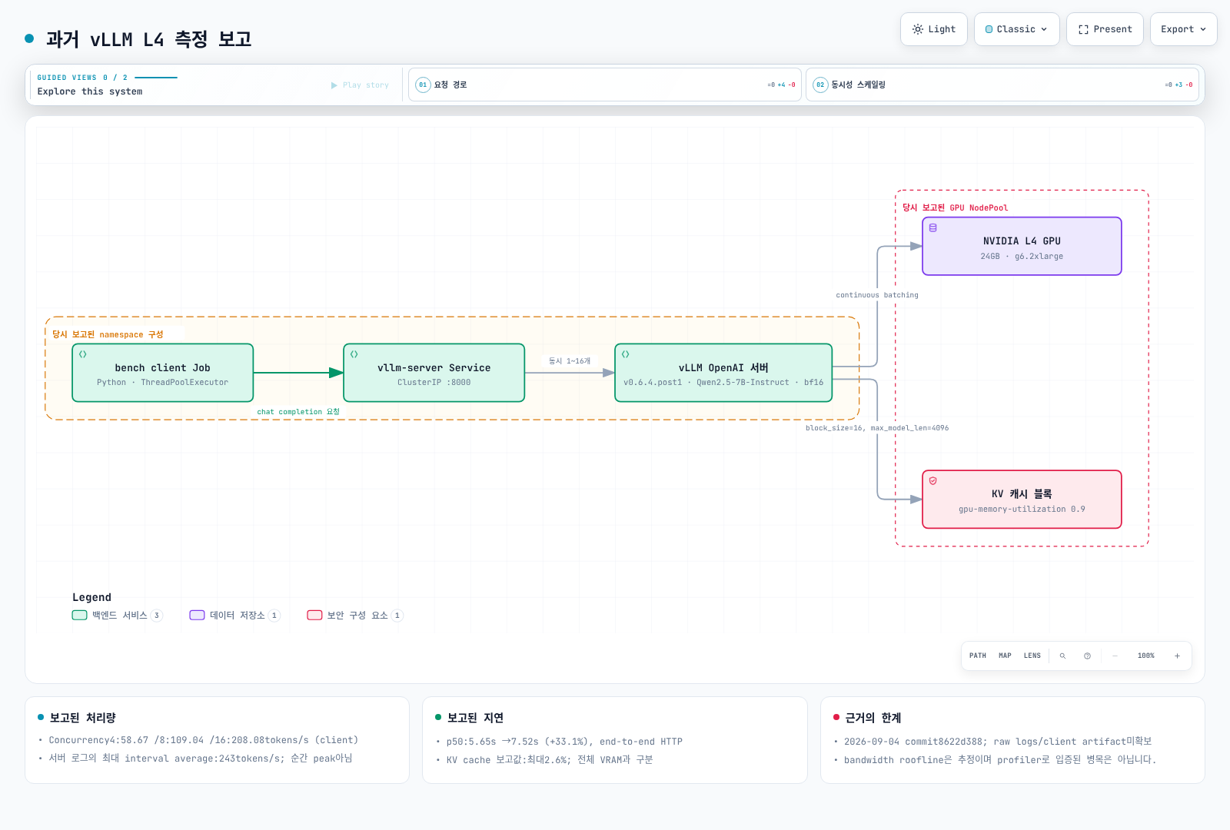Image resolution: width=1230 pixels, height=830 pixels.
Task: Click the 근거의 한계 card heading
Action: (873, 718)
